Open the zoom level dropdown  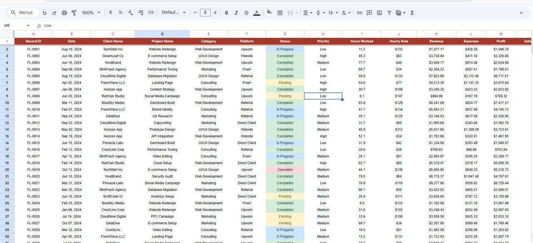click(x=90, y=12)
